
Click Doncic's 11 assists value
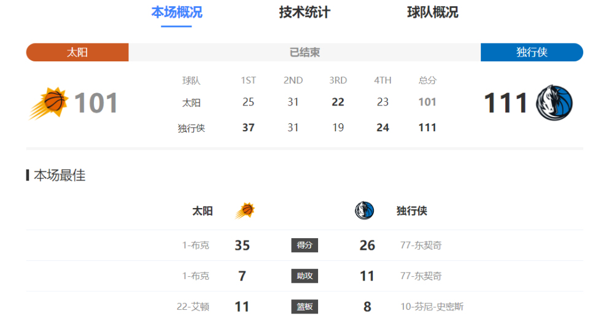coord(367,276)
